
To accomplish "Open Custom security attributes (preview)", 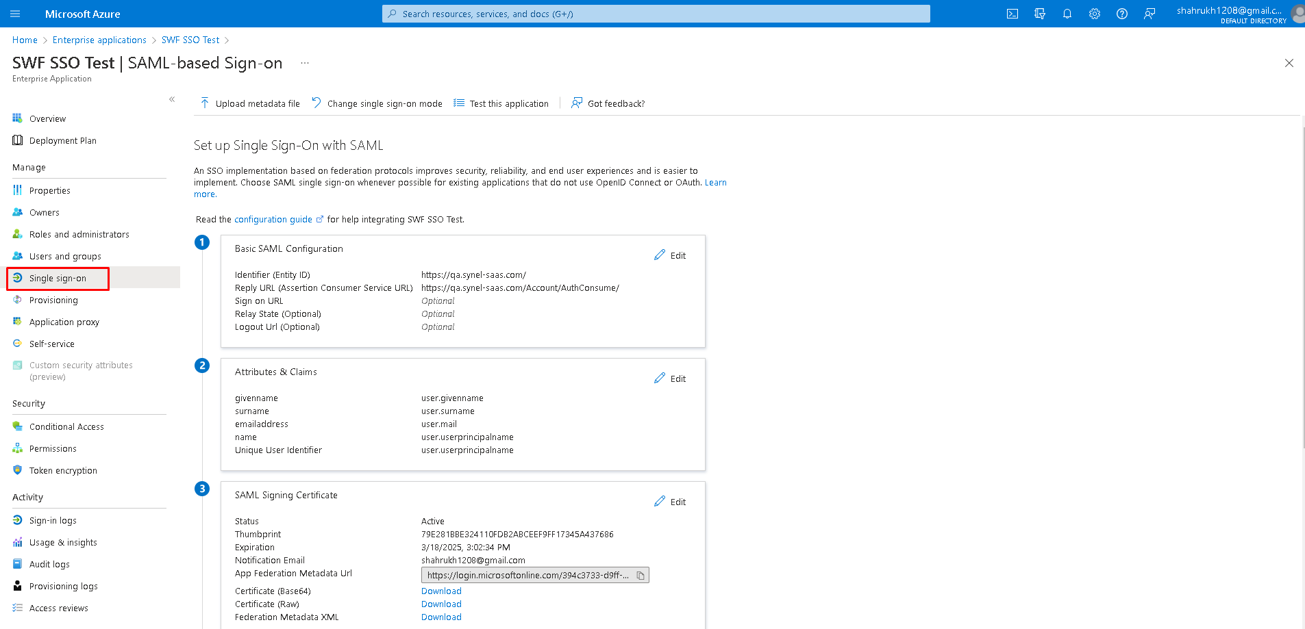I will pyautogui.click(x=81, y=371).
